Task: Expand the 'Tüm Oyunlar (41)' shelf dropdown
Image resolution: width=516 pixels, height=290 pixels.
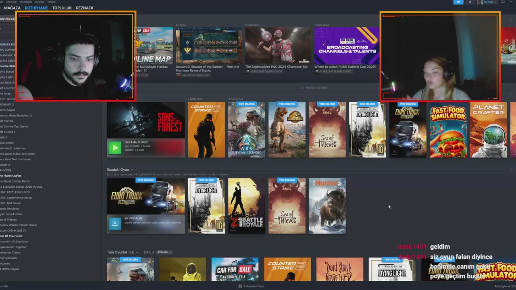Action: [137, 252]
